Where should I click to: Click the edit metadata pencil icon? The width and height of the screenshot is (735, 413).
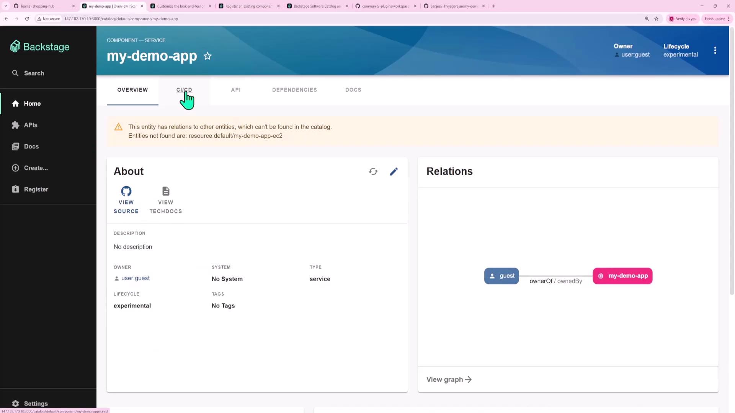tap(394, 172)
